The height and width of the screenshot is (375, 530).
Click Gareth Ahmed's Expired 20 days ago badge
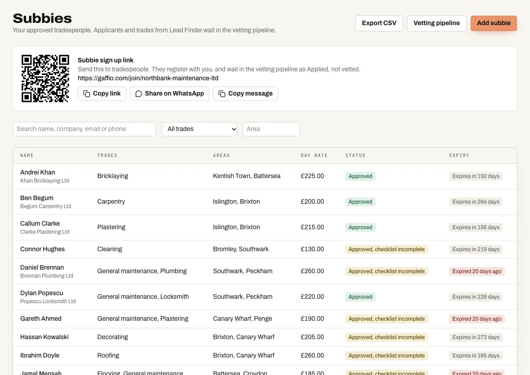(477, 319)
